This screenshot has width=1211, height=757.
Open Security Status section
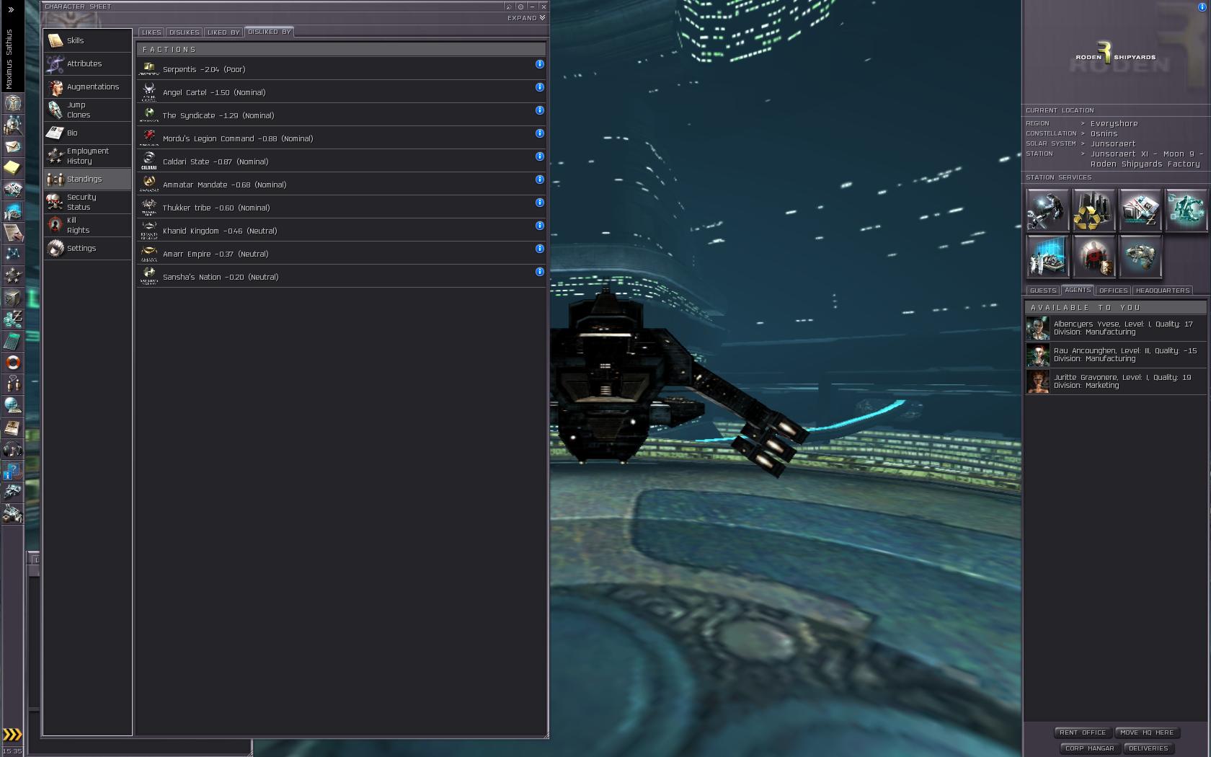pos(88,202)
